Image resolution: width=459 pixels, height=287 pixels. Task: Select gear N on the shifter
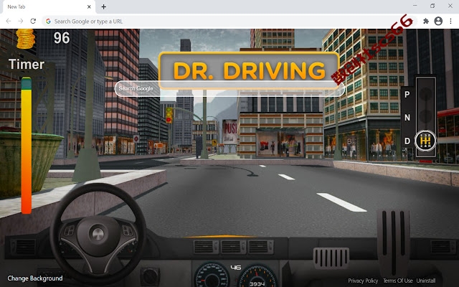coord(407,118)
